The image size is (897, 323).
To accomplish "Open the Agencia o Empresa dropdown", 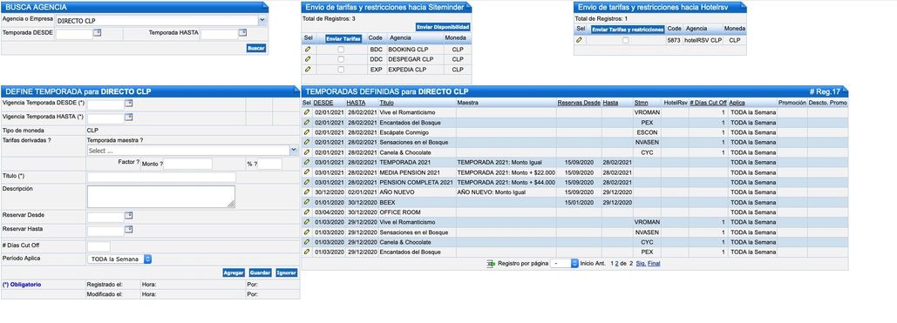I will click(x=262, y=21).
